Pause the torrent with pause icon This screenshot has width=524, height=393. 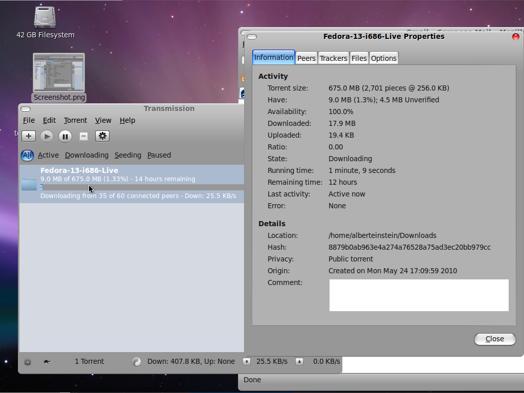65,136
